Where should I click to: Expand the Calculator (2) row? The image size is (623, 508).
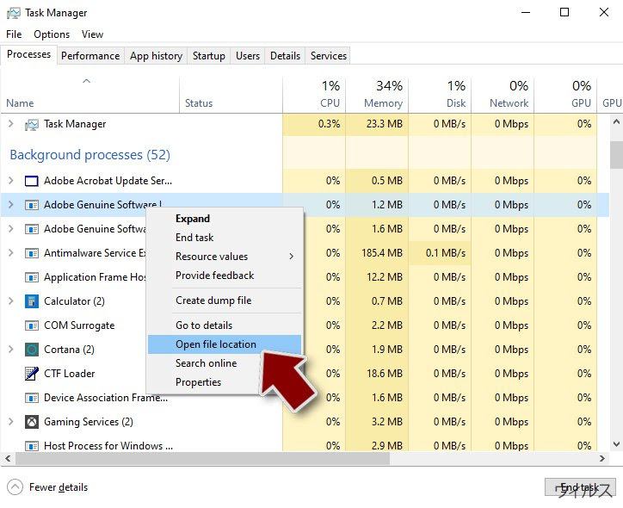10,300
